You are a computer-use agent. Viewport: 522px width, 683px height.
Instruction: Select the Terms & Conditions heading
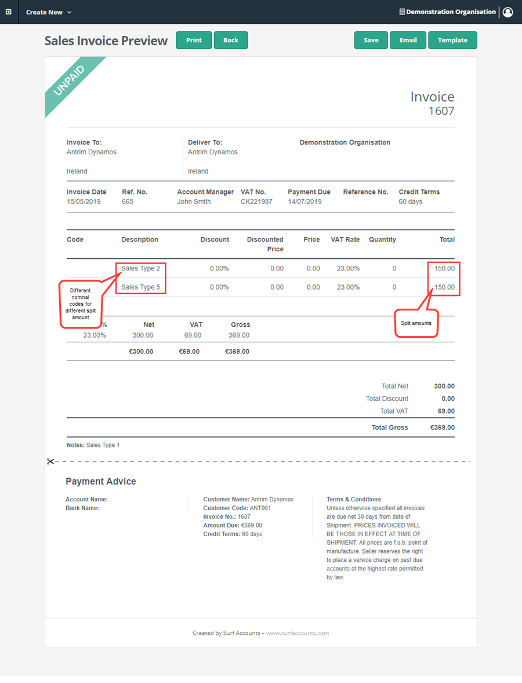(354, 499)
